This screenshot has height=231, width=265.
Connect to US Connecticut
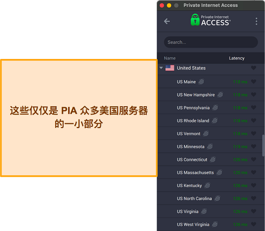211,160
